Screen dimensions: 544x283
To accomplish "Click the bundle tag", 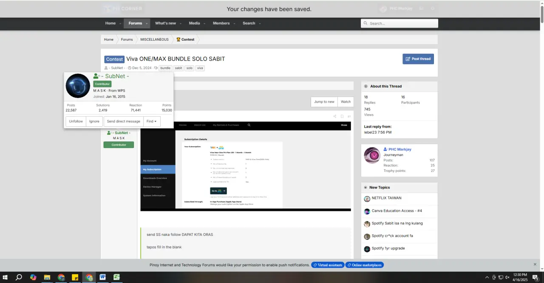I will [x=165, y=68].
